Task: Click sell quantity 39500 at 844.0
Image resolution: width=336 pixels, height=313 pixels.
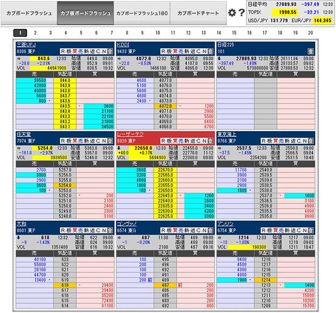Action: pos(31,80)
